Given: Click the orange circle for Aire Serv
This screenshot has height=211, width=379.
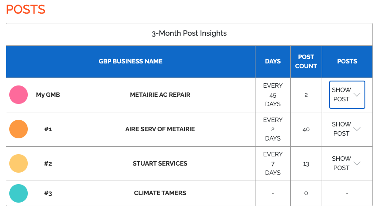Looking at the screenshot, I should pos(19,129).
